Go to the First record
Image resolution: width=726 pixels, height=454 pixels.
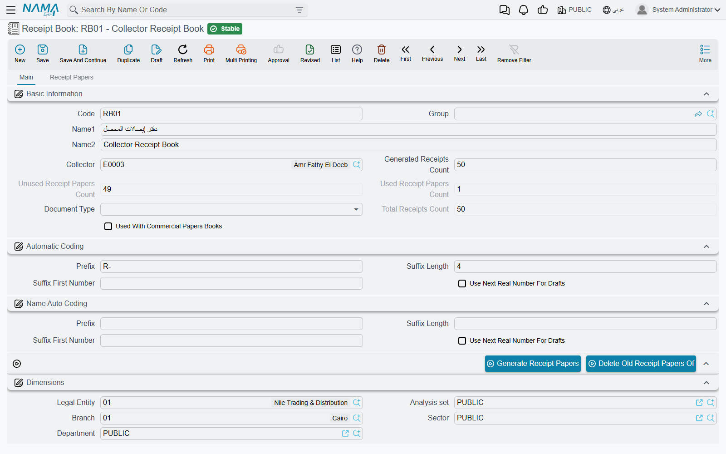point(406,53)
